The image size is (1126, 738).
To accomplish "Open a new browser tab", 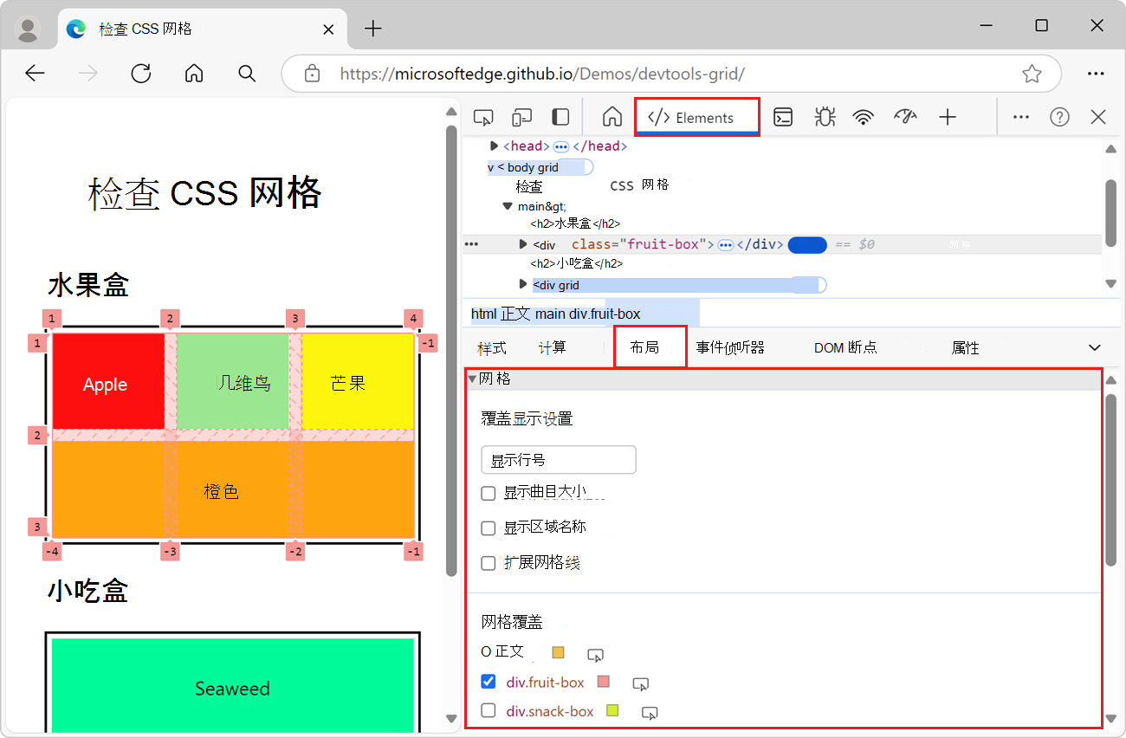I will [373, 29].
